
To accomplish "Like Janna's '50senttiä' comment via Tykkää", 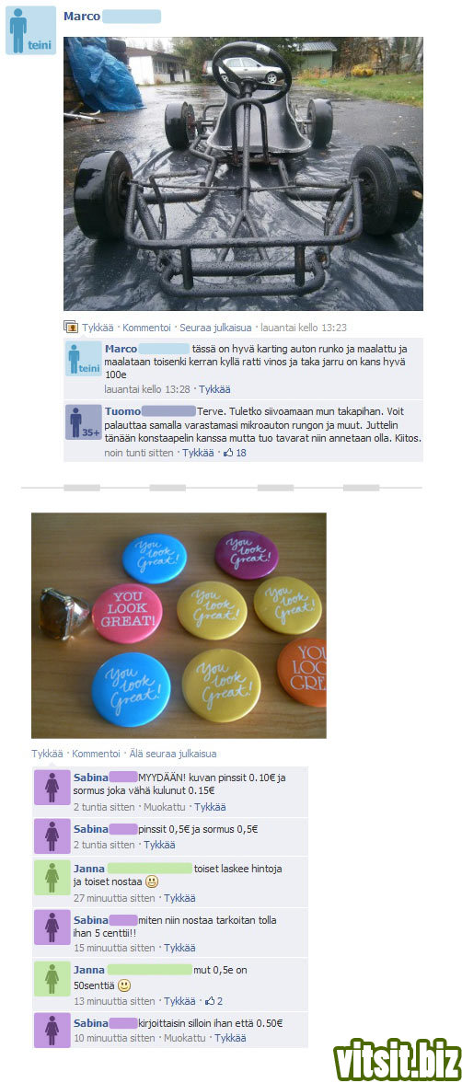I will pyautogui.click(x=179, y=1001).
